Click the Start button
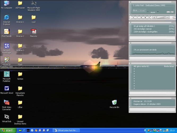This screenshot has width=177, height=133. 8,130
